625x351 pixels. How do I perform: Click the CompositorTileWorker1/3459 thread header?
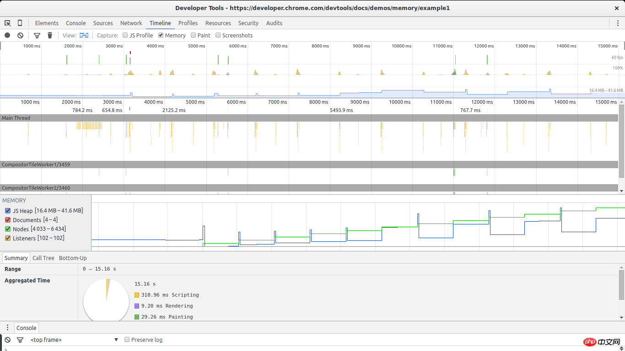click(309, 165)
